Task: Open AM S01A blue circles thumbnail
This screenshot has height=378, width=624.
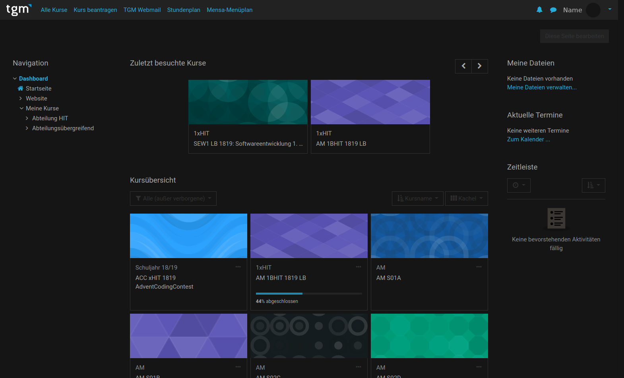Action: pos(429,236)
